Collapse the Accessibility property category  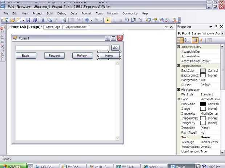pos(179,47)
